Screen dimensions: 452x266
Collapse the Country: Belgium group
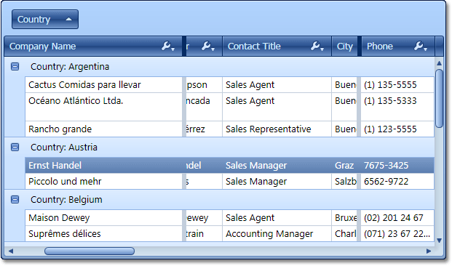tap(15, 199)
